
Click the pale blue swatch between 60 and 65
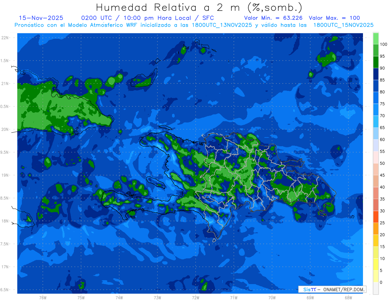tap(376, 134)
